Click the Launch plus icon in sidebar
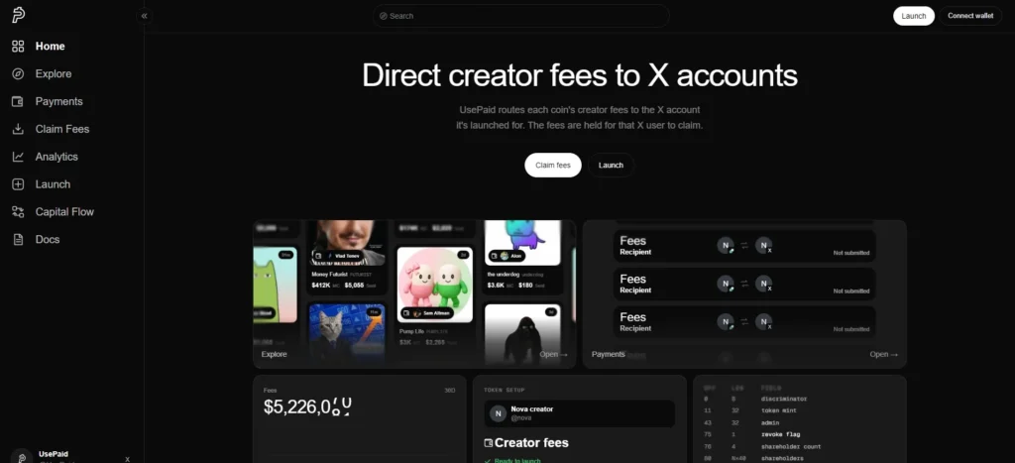Screen dimensions: 1015x463 point(18,184)
